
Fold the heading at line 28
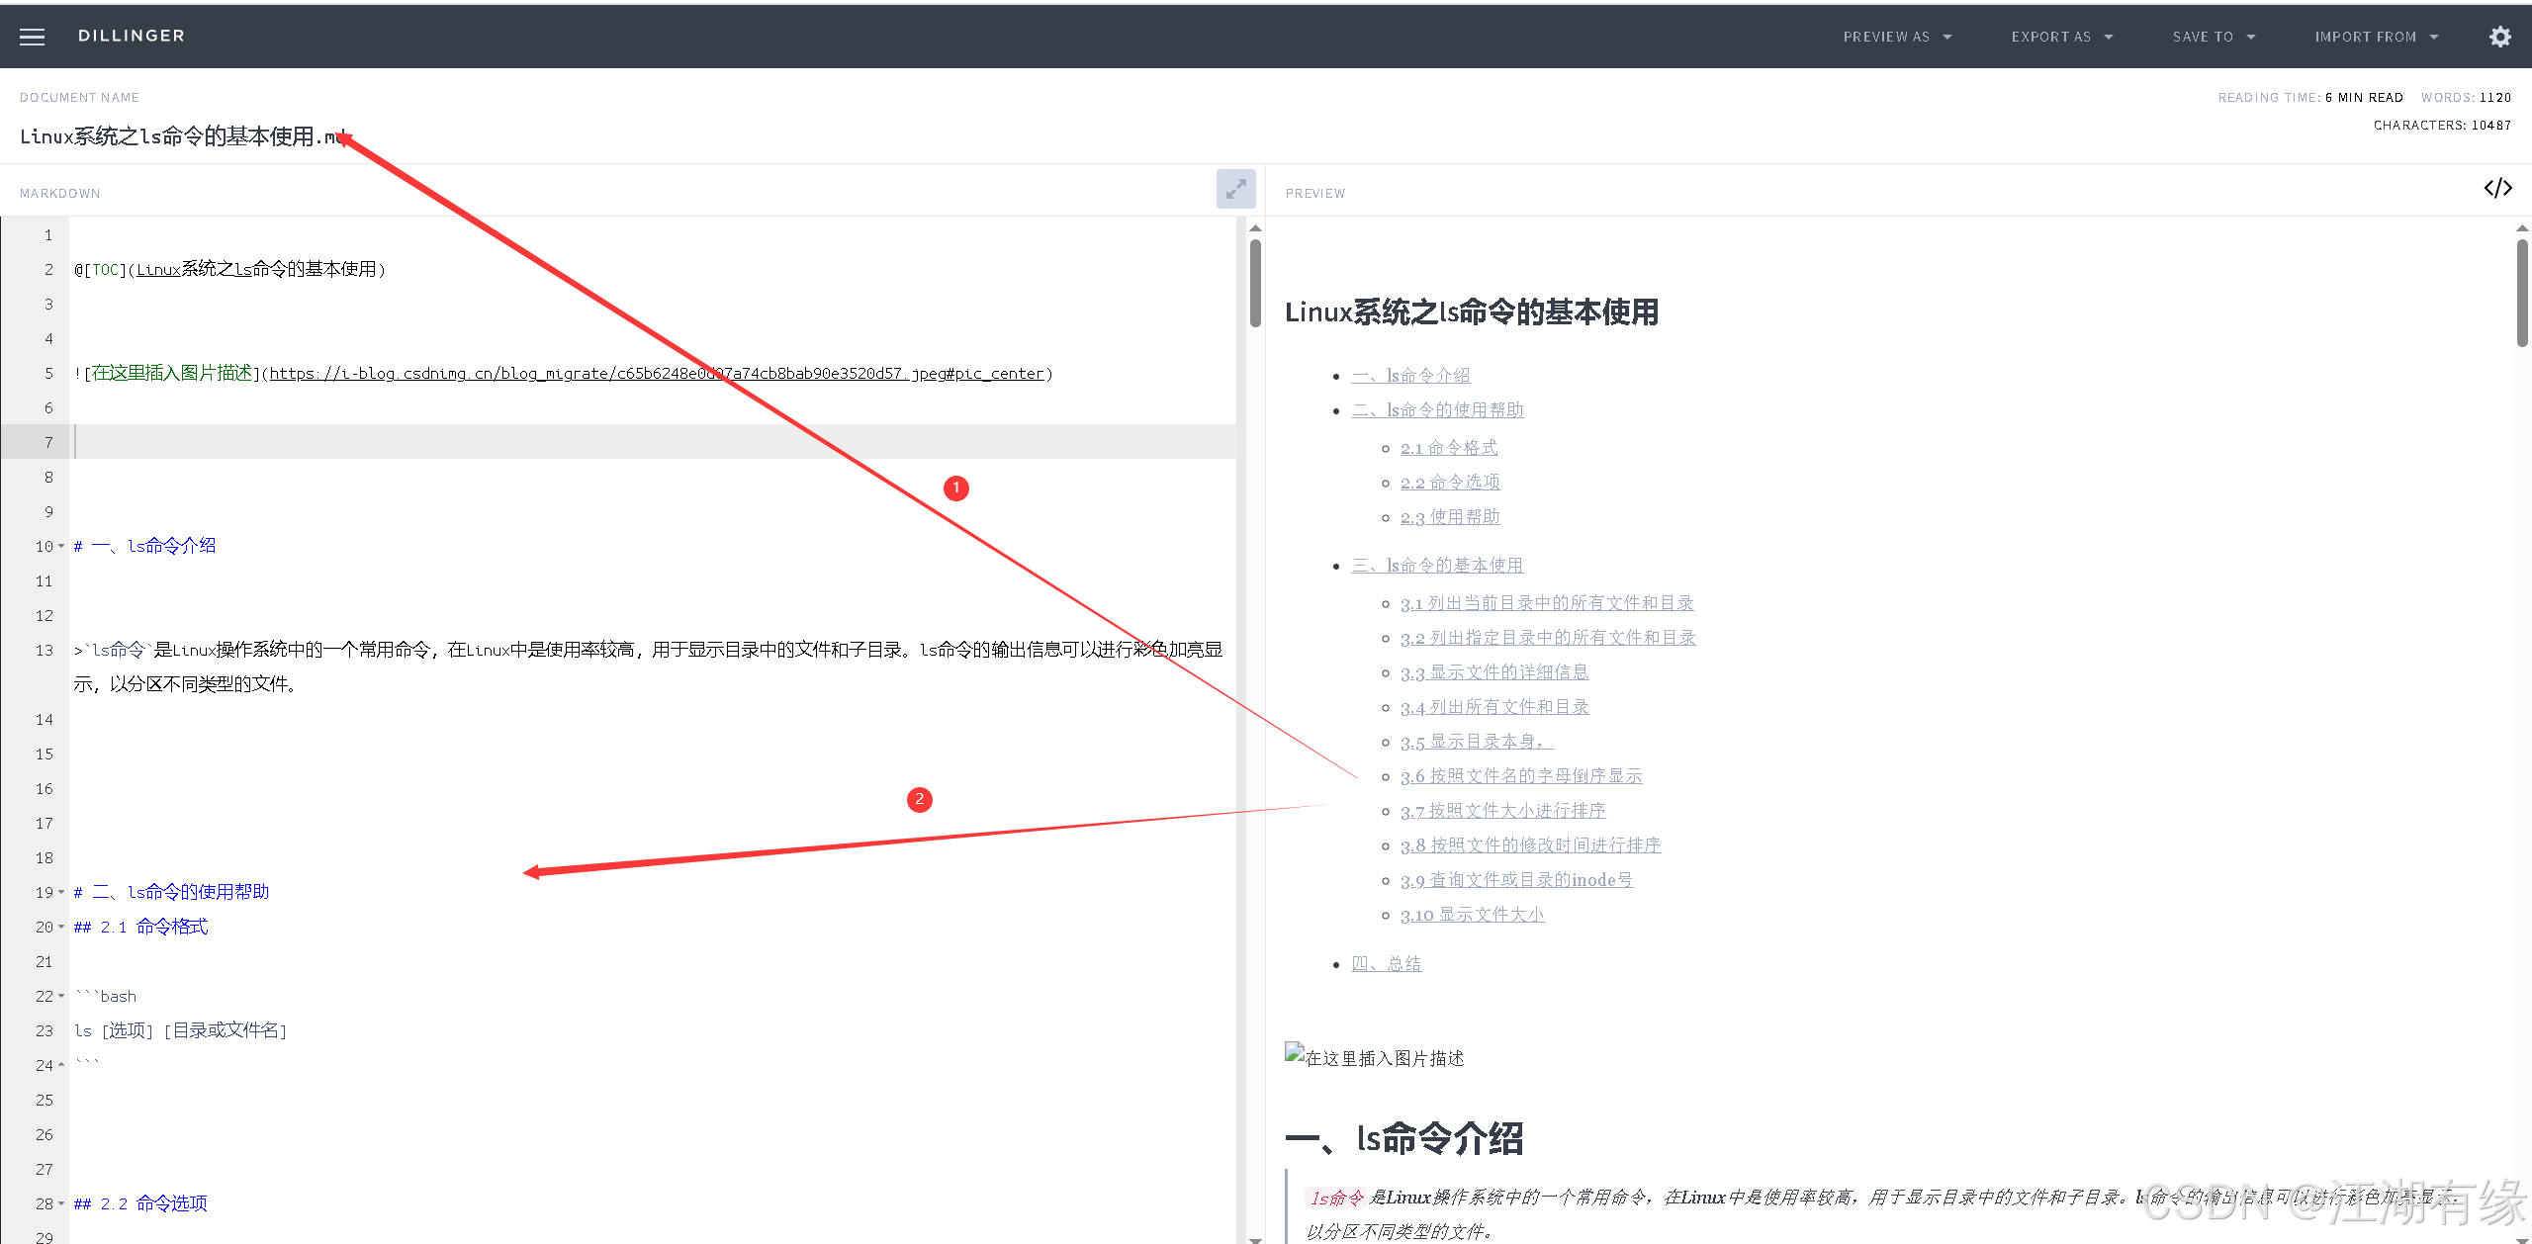[61, 1203]
